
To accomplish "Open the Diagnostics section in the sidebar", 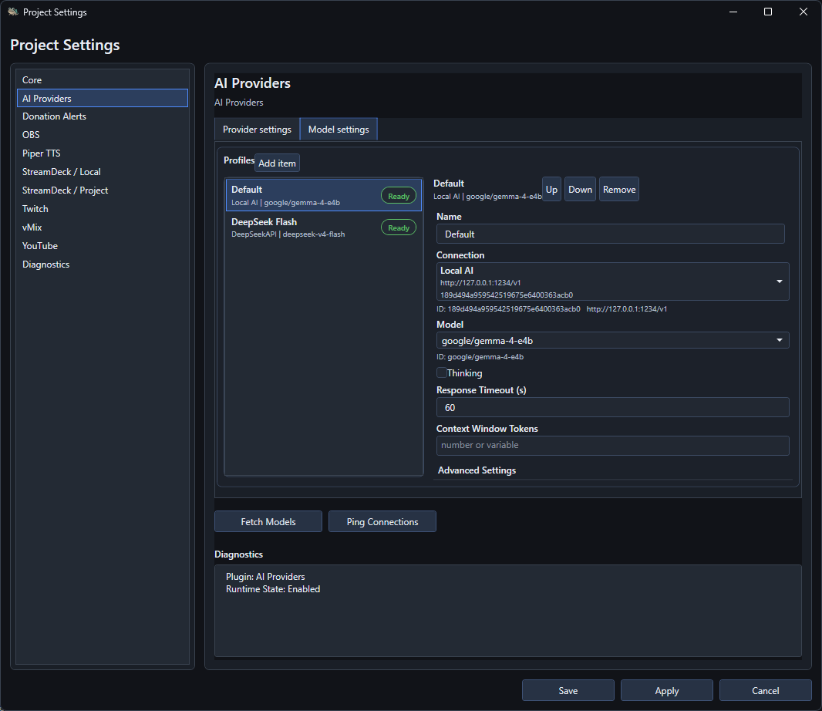I will 103,265.
